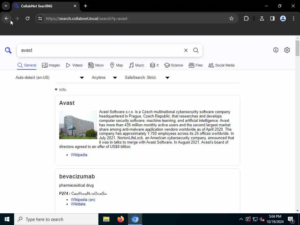Image resolution: width=300 pixels, height=225 pixels.
Task: Click the muted volume tray icon
Action: click(262, 219)
